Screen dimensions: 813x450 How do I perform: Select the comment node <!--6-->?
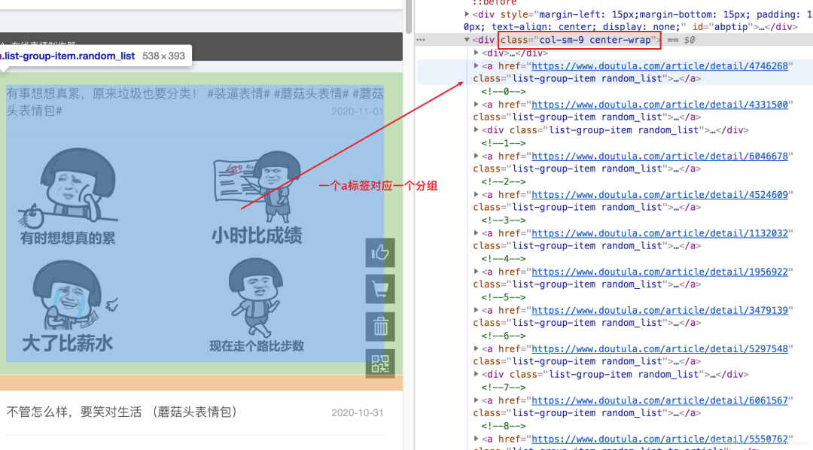pos(504,336)
